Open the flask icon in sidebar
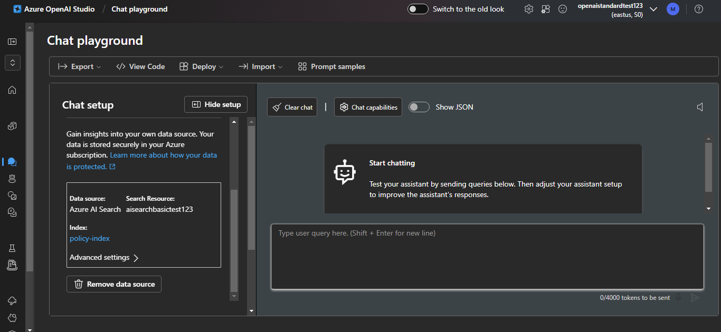This screenshot has width=721, height=332. pos(12,248)
